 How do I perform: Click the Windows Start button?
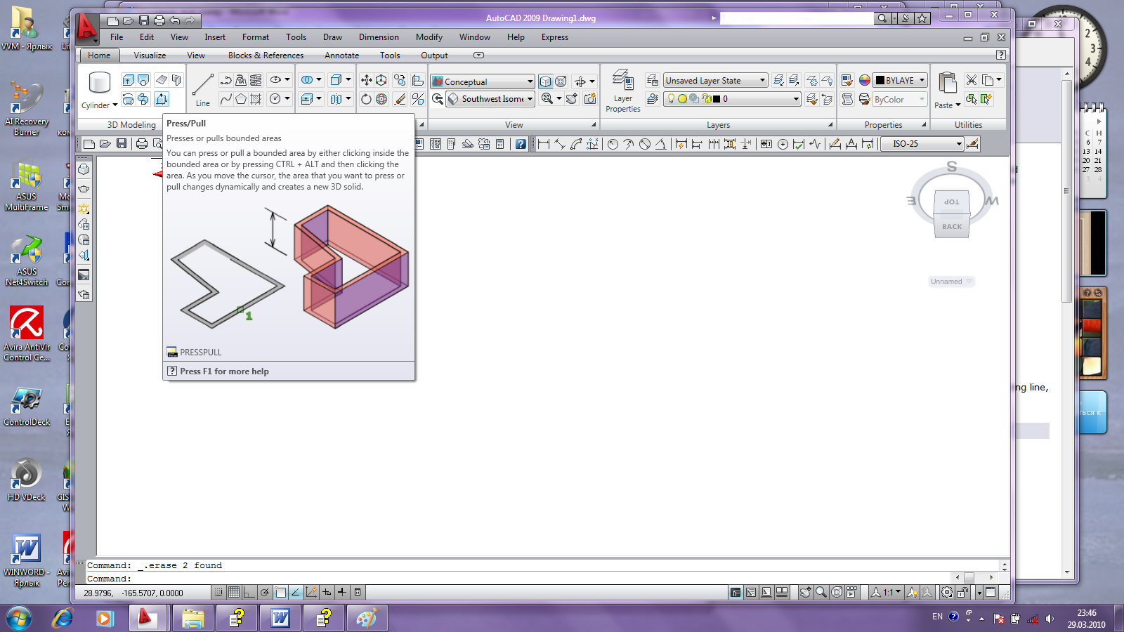pyautogui.click(x=19, y=618)
